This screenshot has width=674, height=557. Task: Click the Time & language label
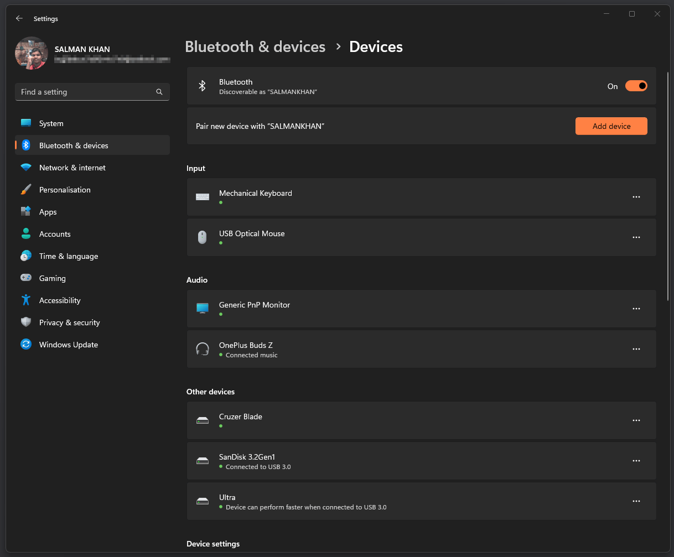point(69,256)
